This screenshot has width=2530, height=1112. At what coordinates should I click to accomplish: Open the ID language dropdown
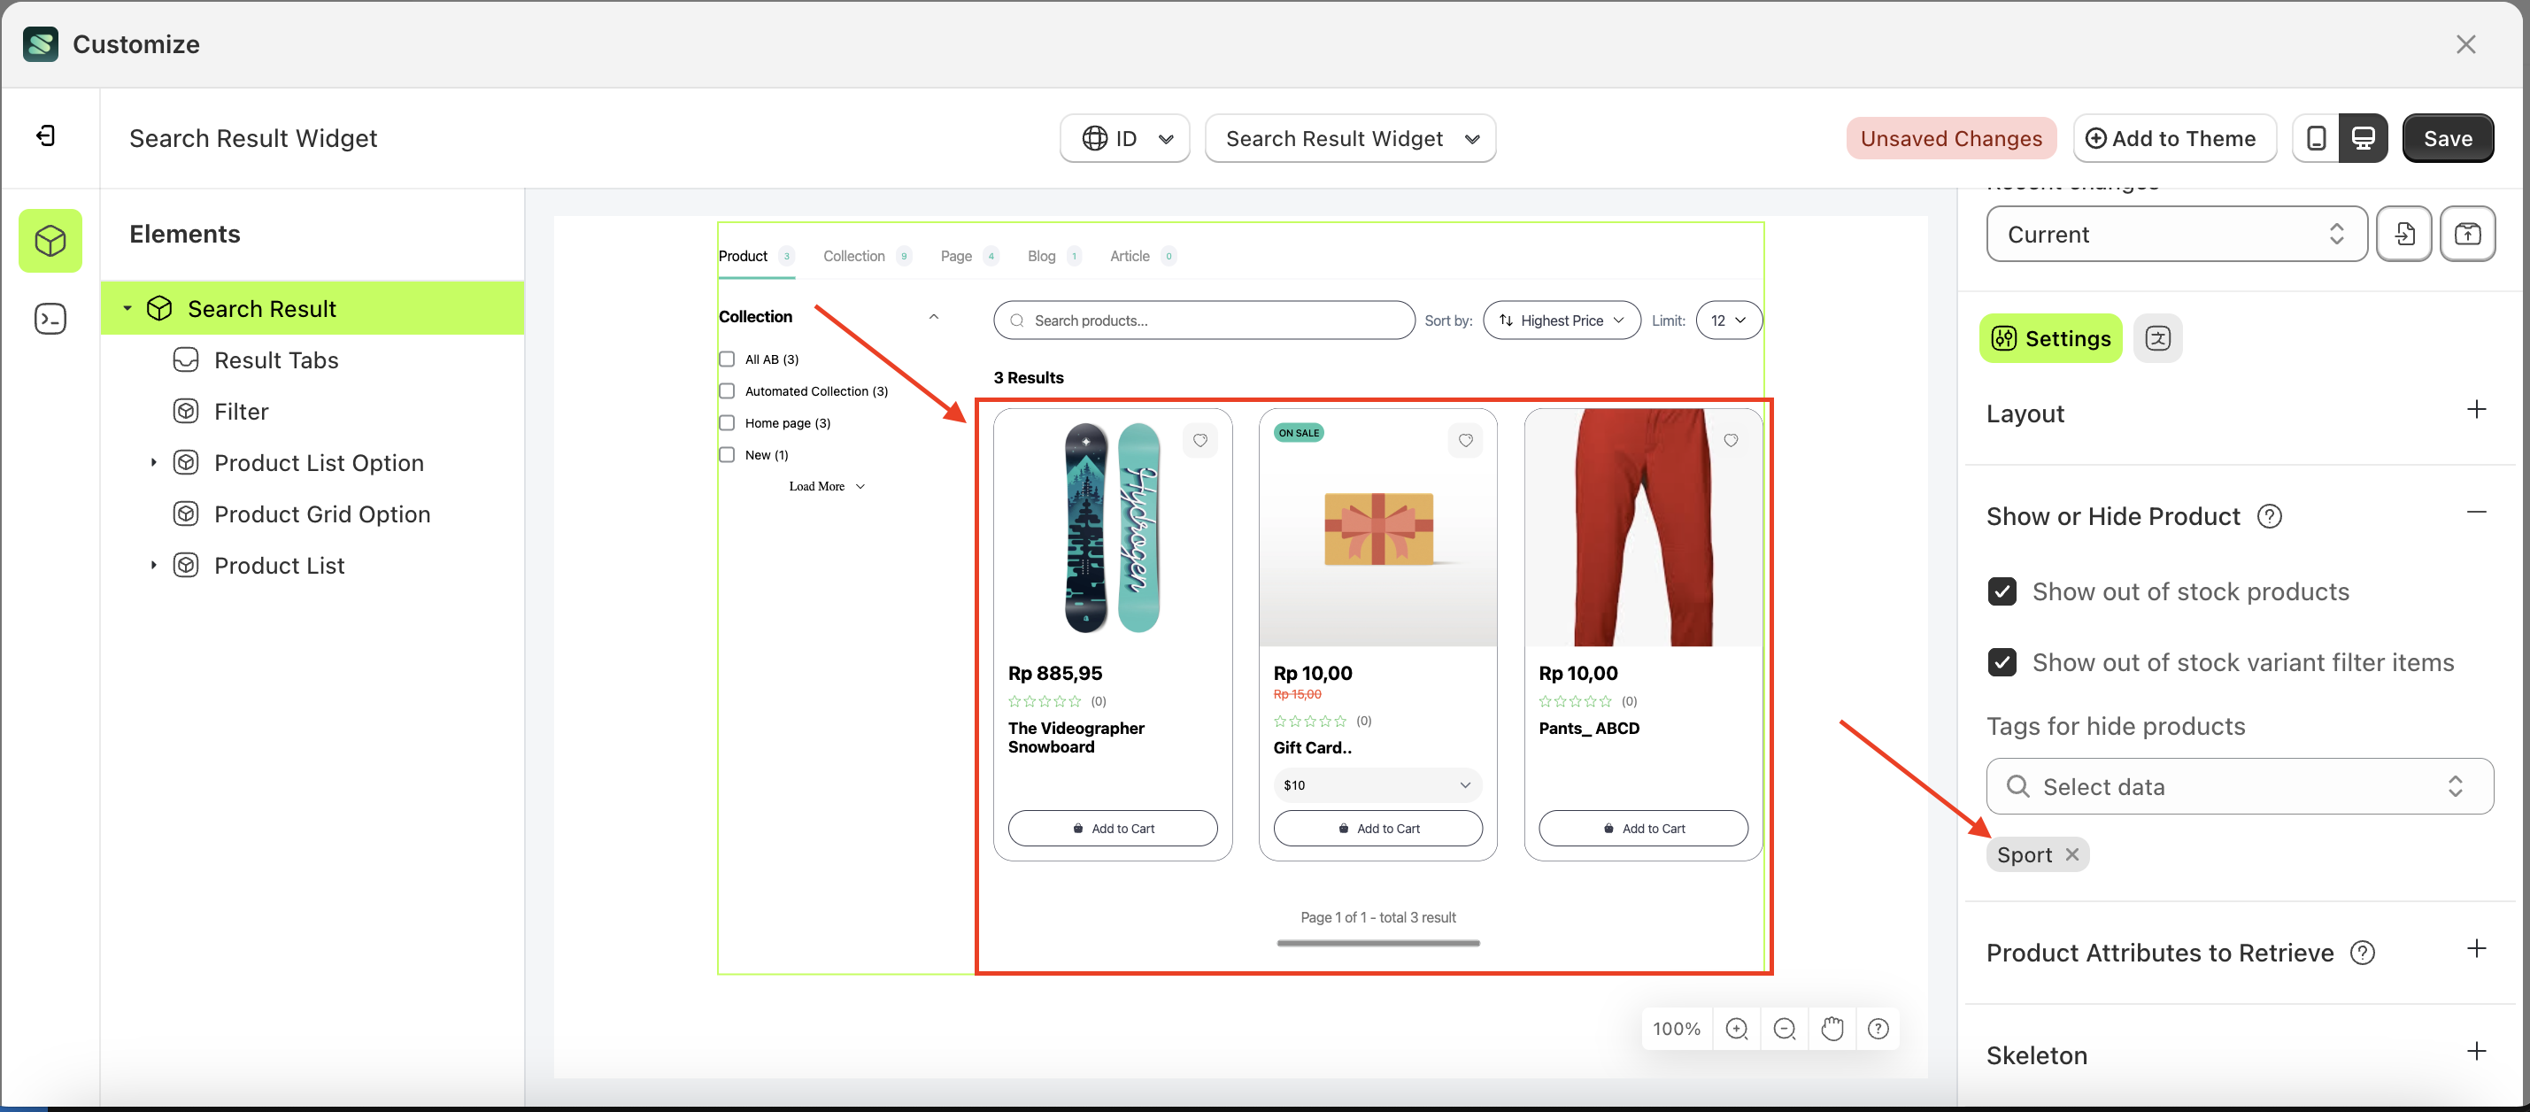[x=1124, y=138]
